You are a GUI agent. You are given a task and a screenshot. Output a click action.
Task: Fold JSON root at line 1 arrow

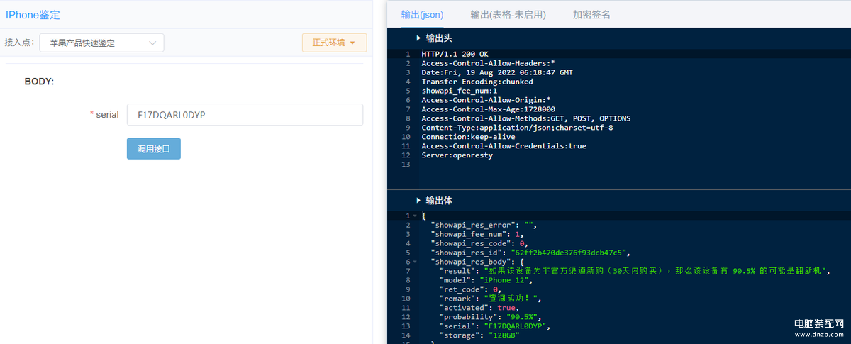(x=414, y=216)
